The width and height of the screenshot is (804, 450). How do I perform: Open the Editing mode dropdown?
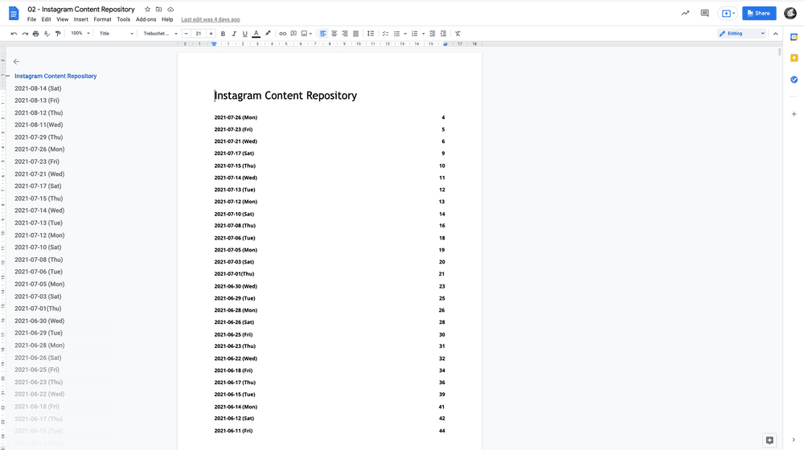pyautogui.click(x=741, y=34)
